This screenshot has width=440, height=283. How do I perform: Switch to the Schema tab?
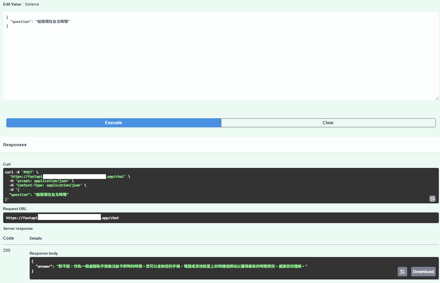point(32,4)
